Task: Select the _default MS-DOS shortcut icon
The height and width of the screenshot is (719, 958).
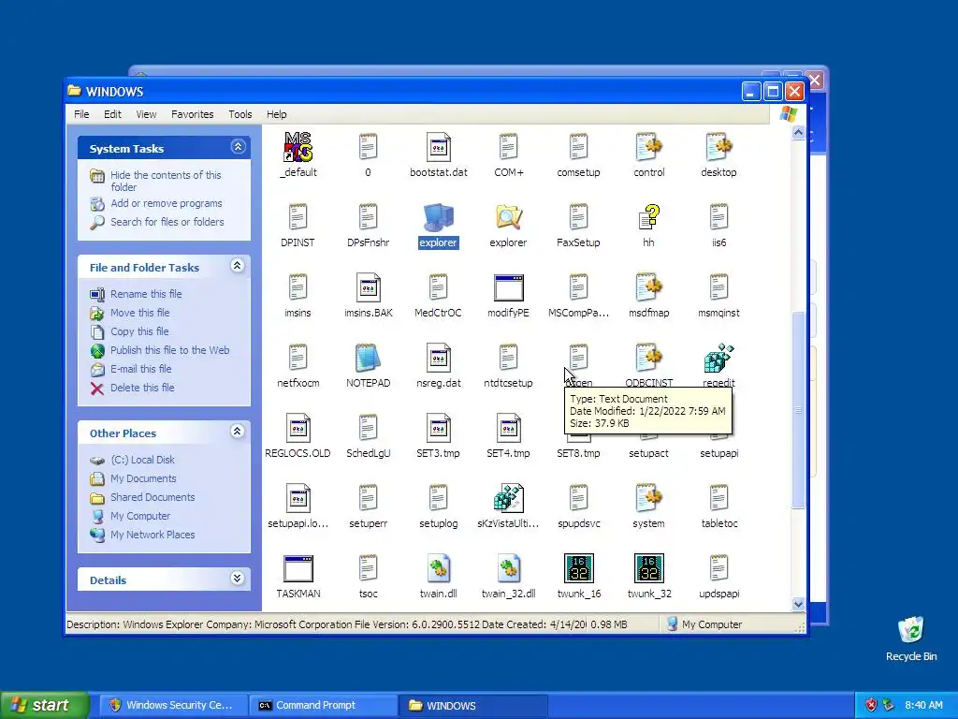Action: [298, 147]
